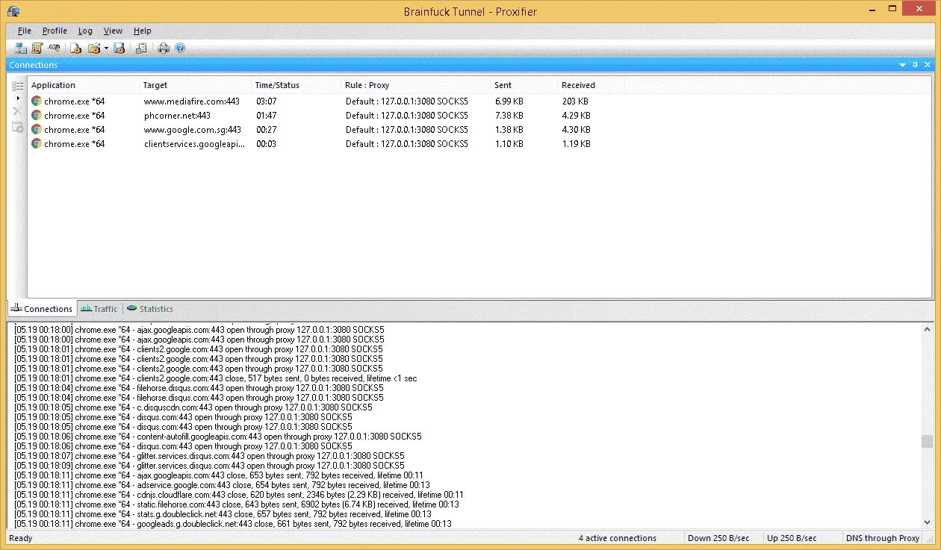Click the 'Ready' status bar text
941x550 pixels.
point(21,538)
